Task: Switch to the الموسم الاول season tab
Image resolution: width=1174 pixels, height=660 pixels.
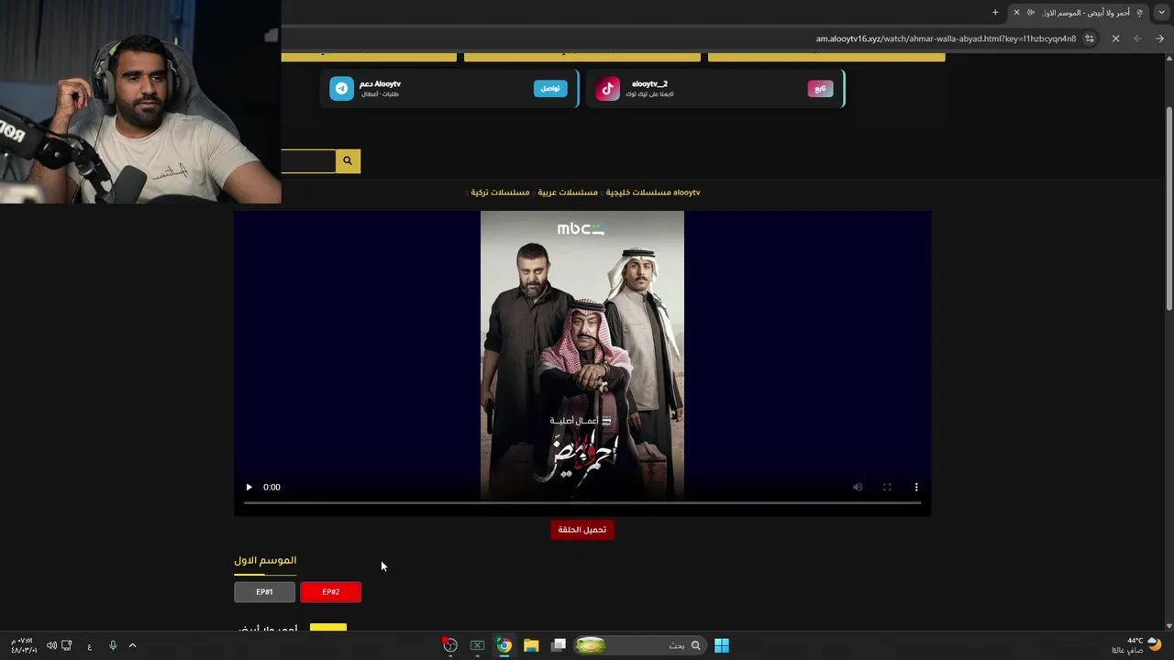Action: click(265, 560)
